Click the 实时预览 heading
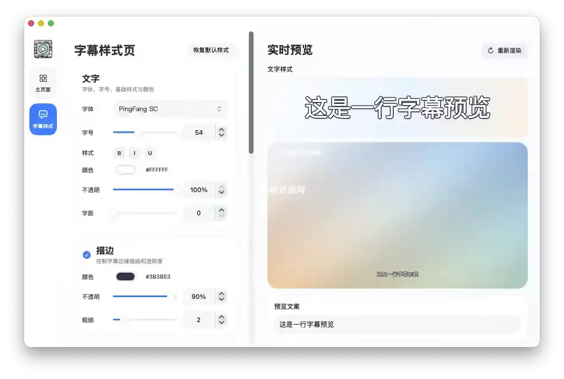Image resolution: width=564 pixels, height=379 pixels. click(x=290, y=50)
